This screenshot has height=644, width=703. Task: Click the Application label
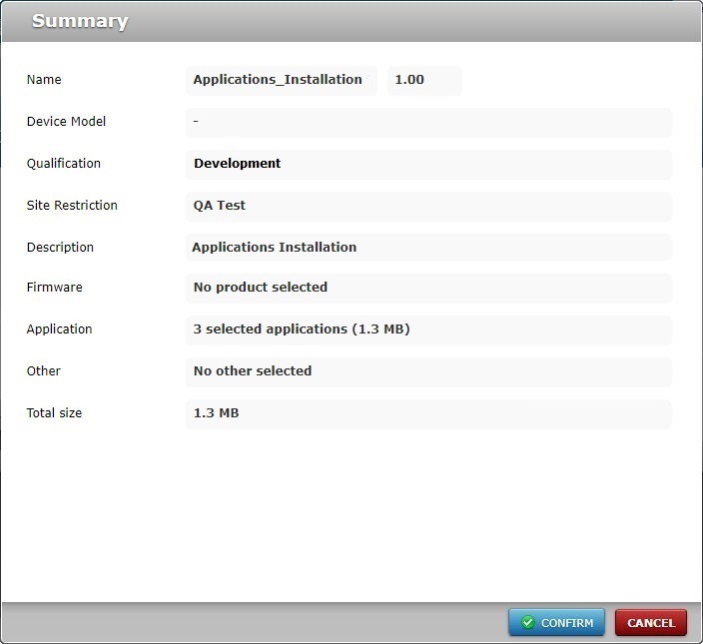(x=59, y=329)
